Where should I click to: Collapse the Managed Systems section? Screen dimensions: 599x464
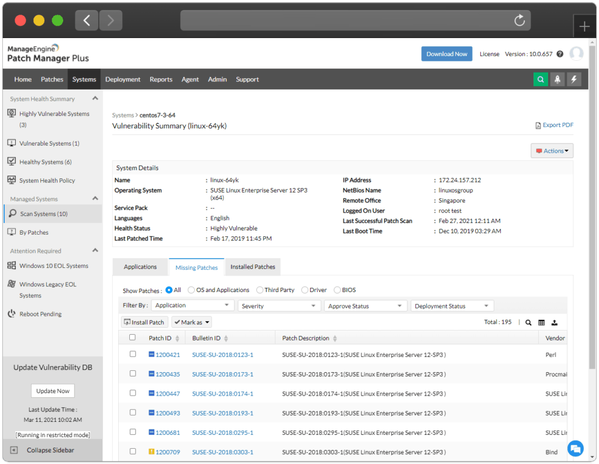(x=95, y=198)
